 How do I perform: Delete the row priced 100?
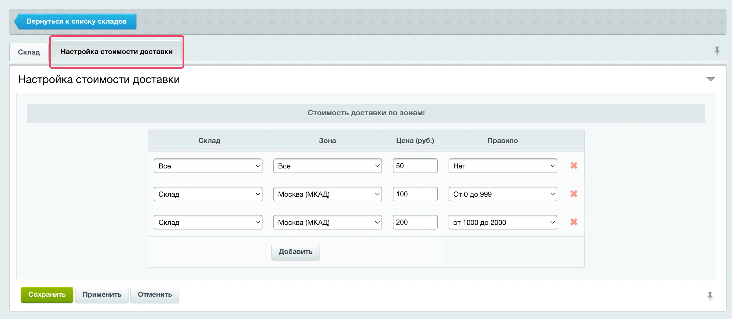[x=574, y=194]
